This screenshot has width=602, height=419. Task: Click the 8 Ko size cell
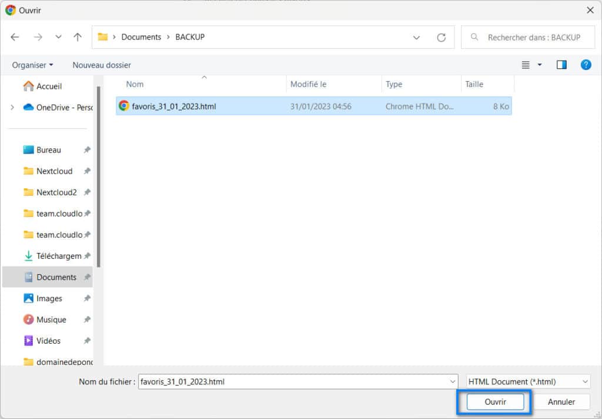click(x=501, y=107)
